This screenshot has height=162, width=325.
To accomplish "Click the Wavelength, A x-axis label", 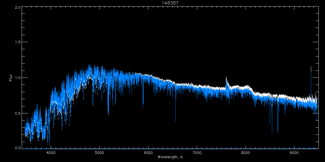I will point(170,157).
